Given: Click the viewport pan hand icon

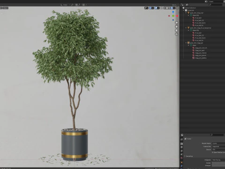Looking at the screenshot, I should point(177,27).
